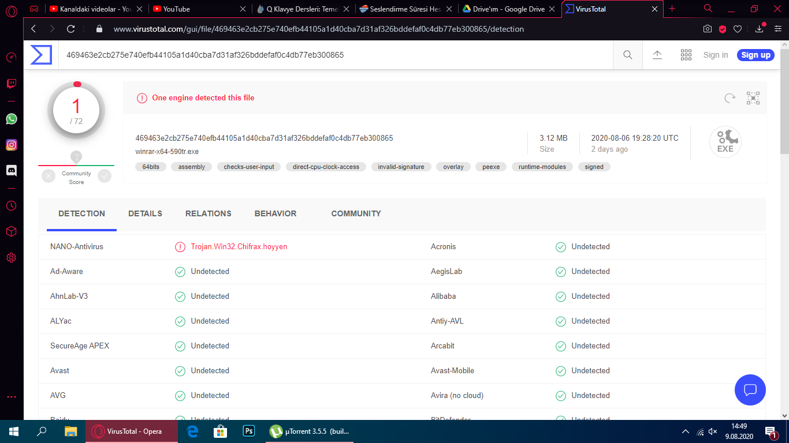789x443 pixels.
Task: Open the VirusTotal Graph icon
Action: click(x=753, y=98)
